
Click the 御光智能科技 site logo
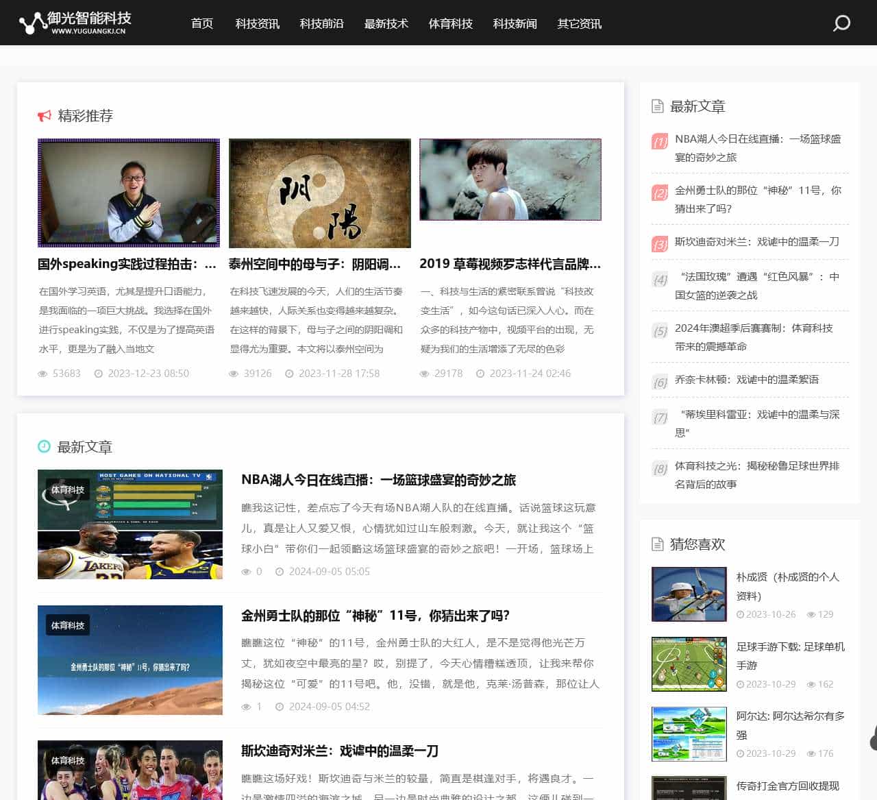[x=75, y=23]
